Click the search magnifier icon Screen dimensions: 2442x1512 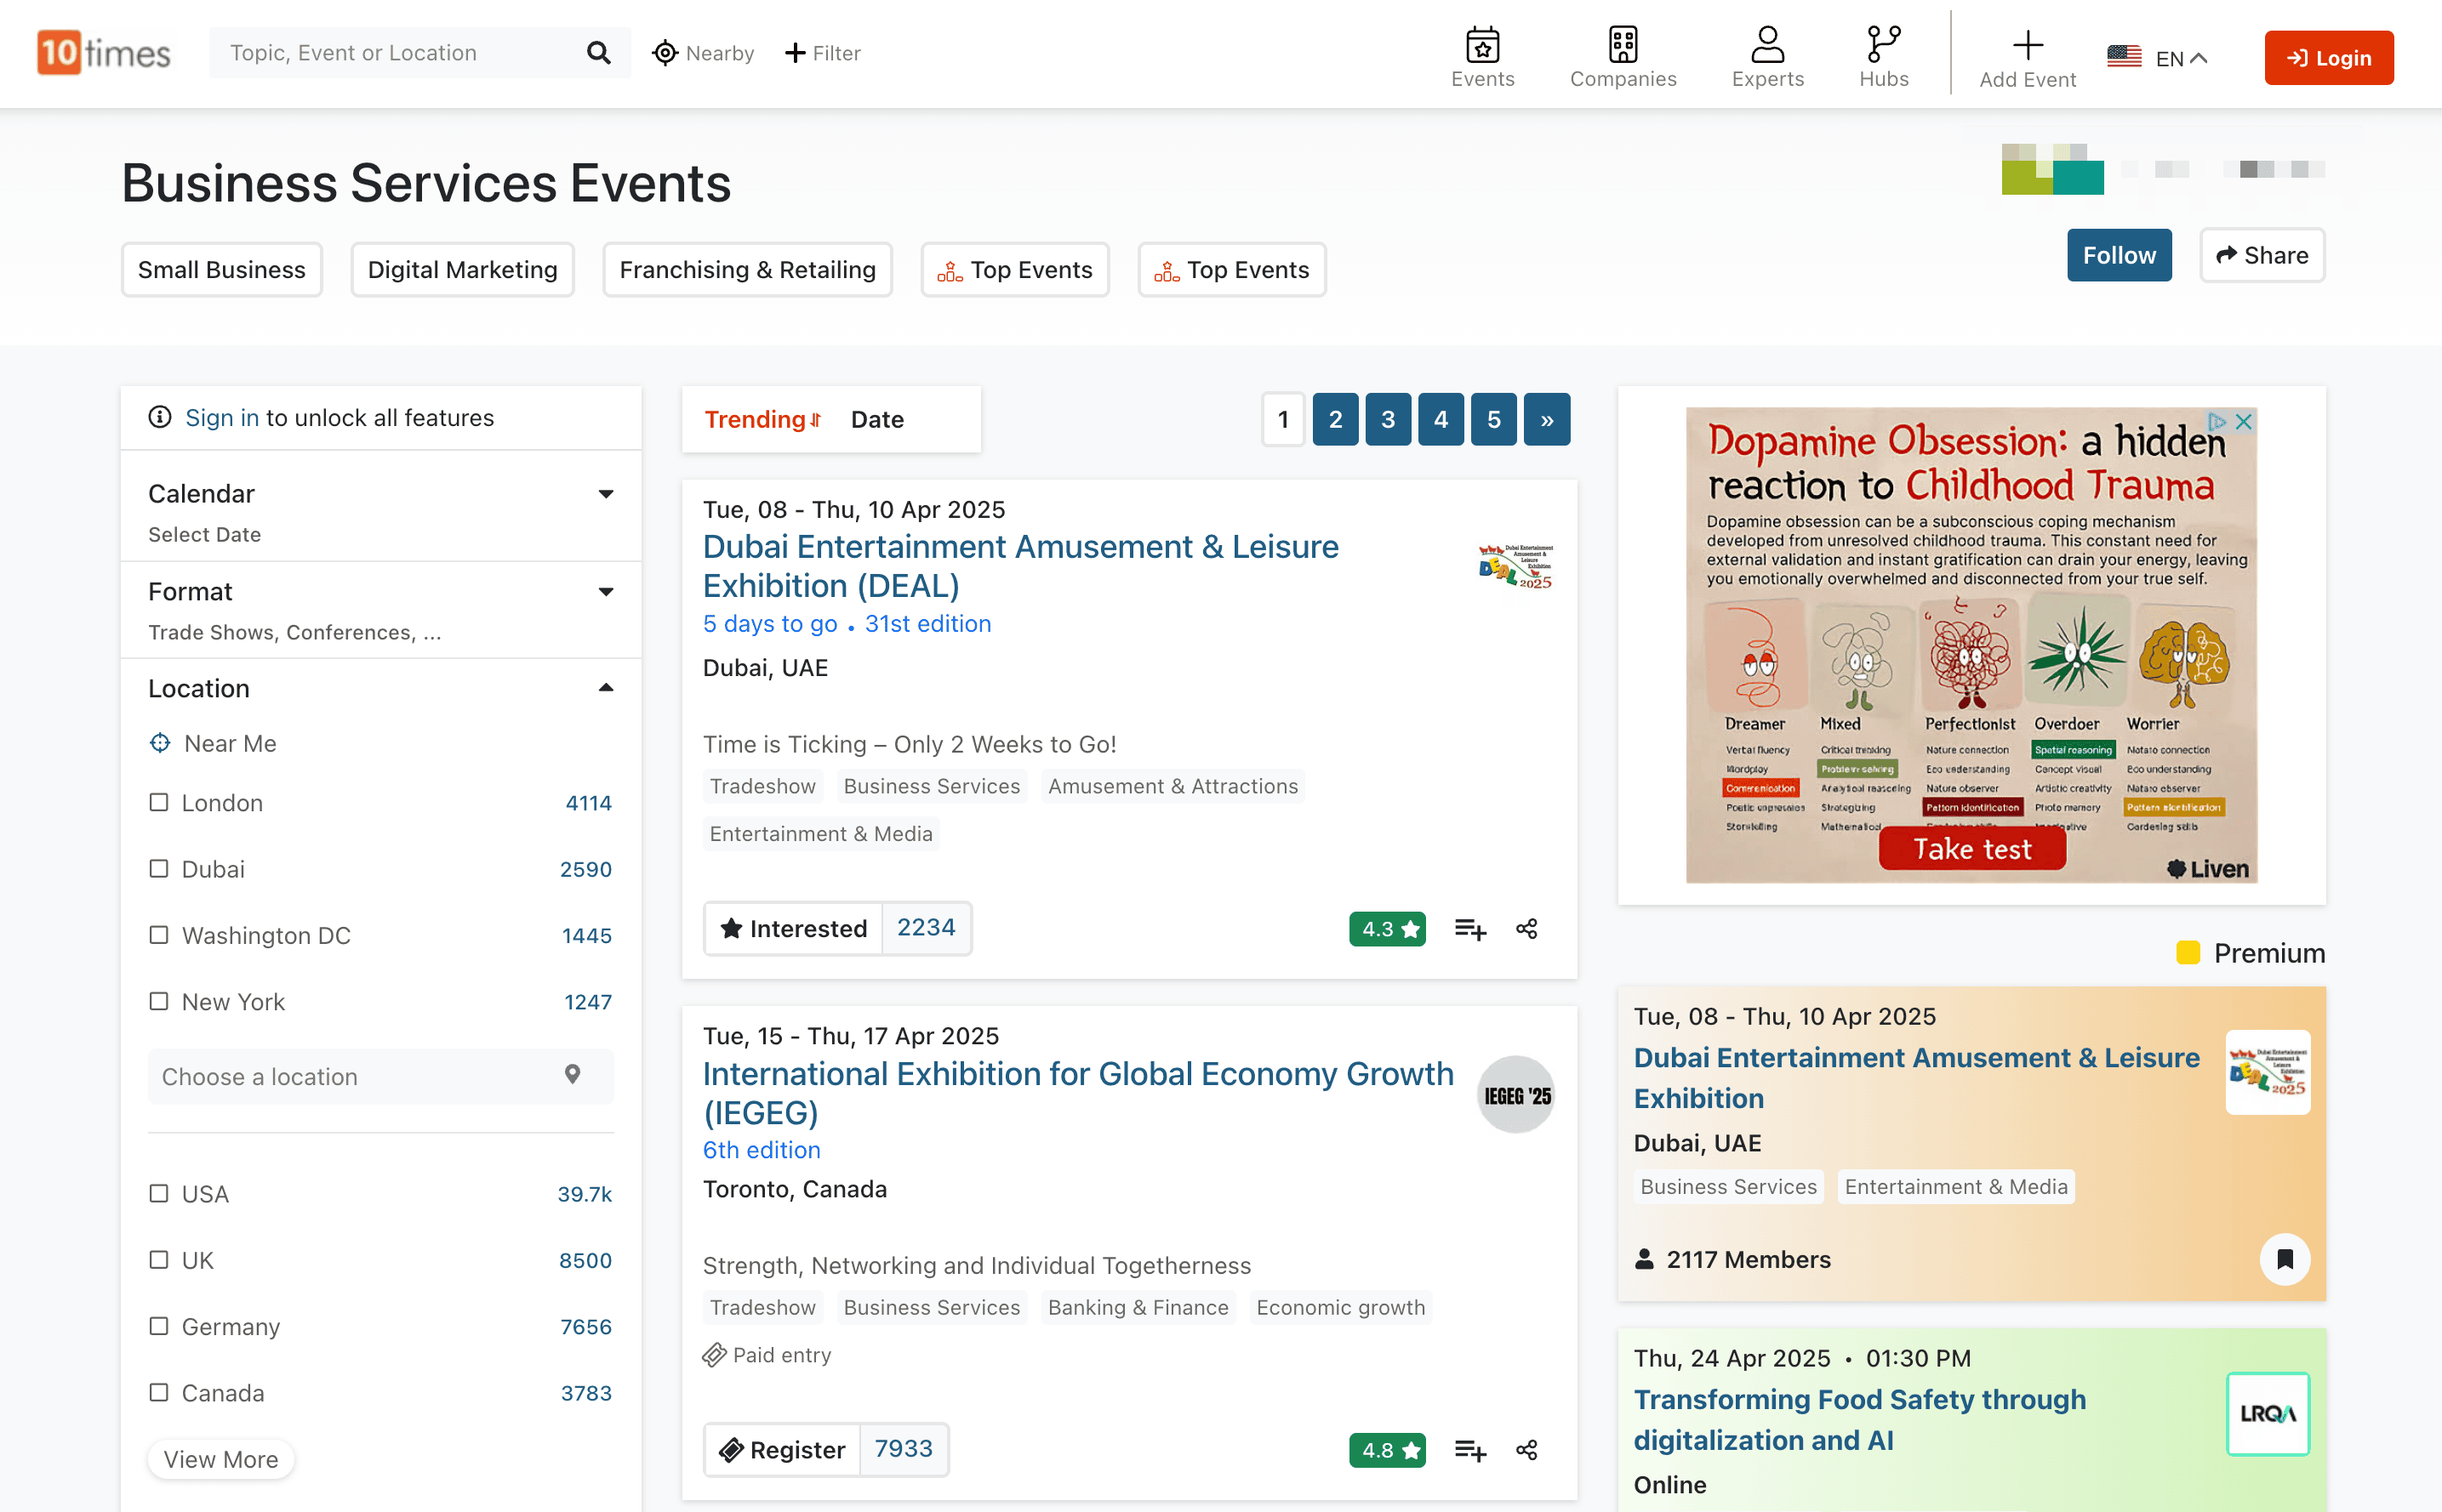tap(598, 53)
